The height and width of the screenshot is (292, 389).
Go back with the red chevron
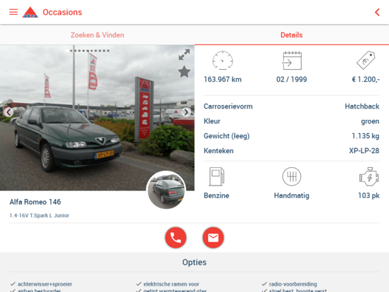click(x=377, y=12)
